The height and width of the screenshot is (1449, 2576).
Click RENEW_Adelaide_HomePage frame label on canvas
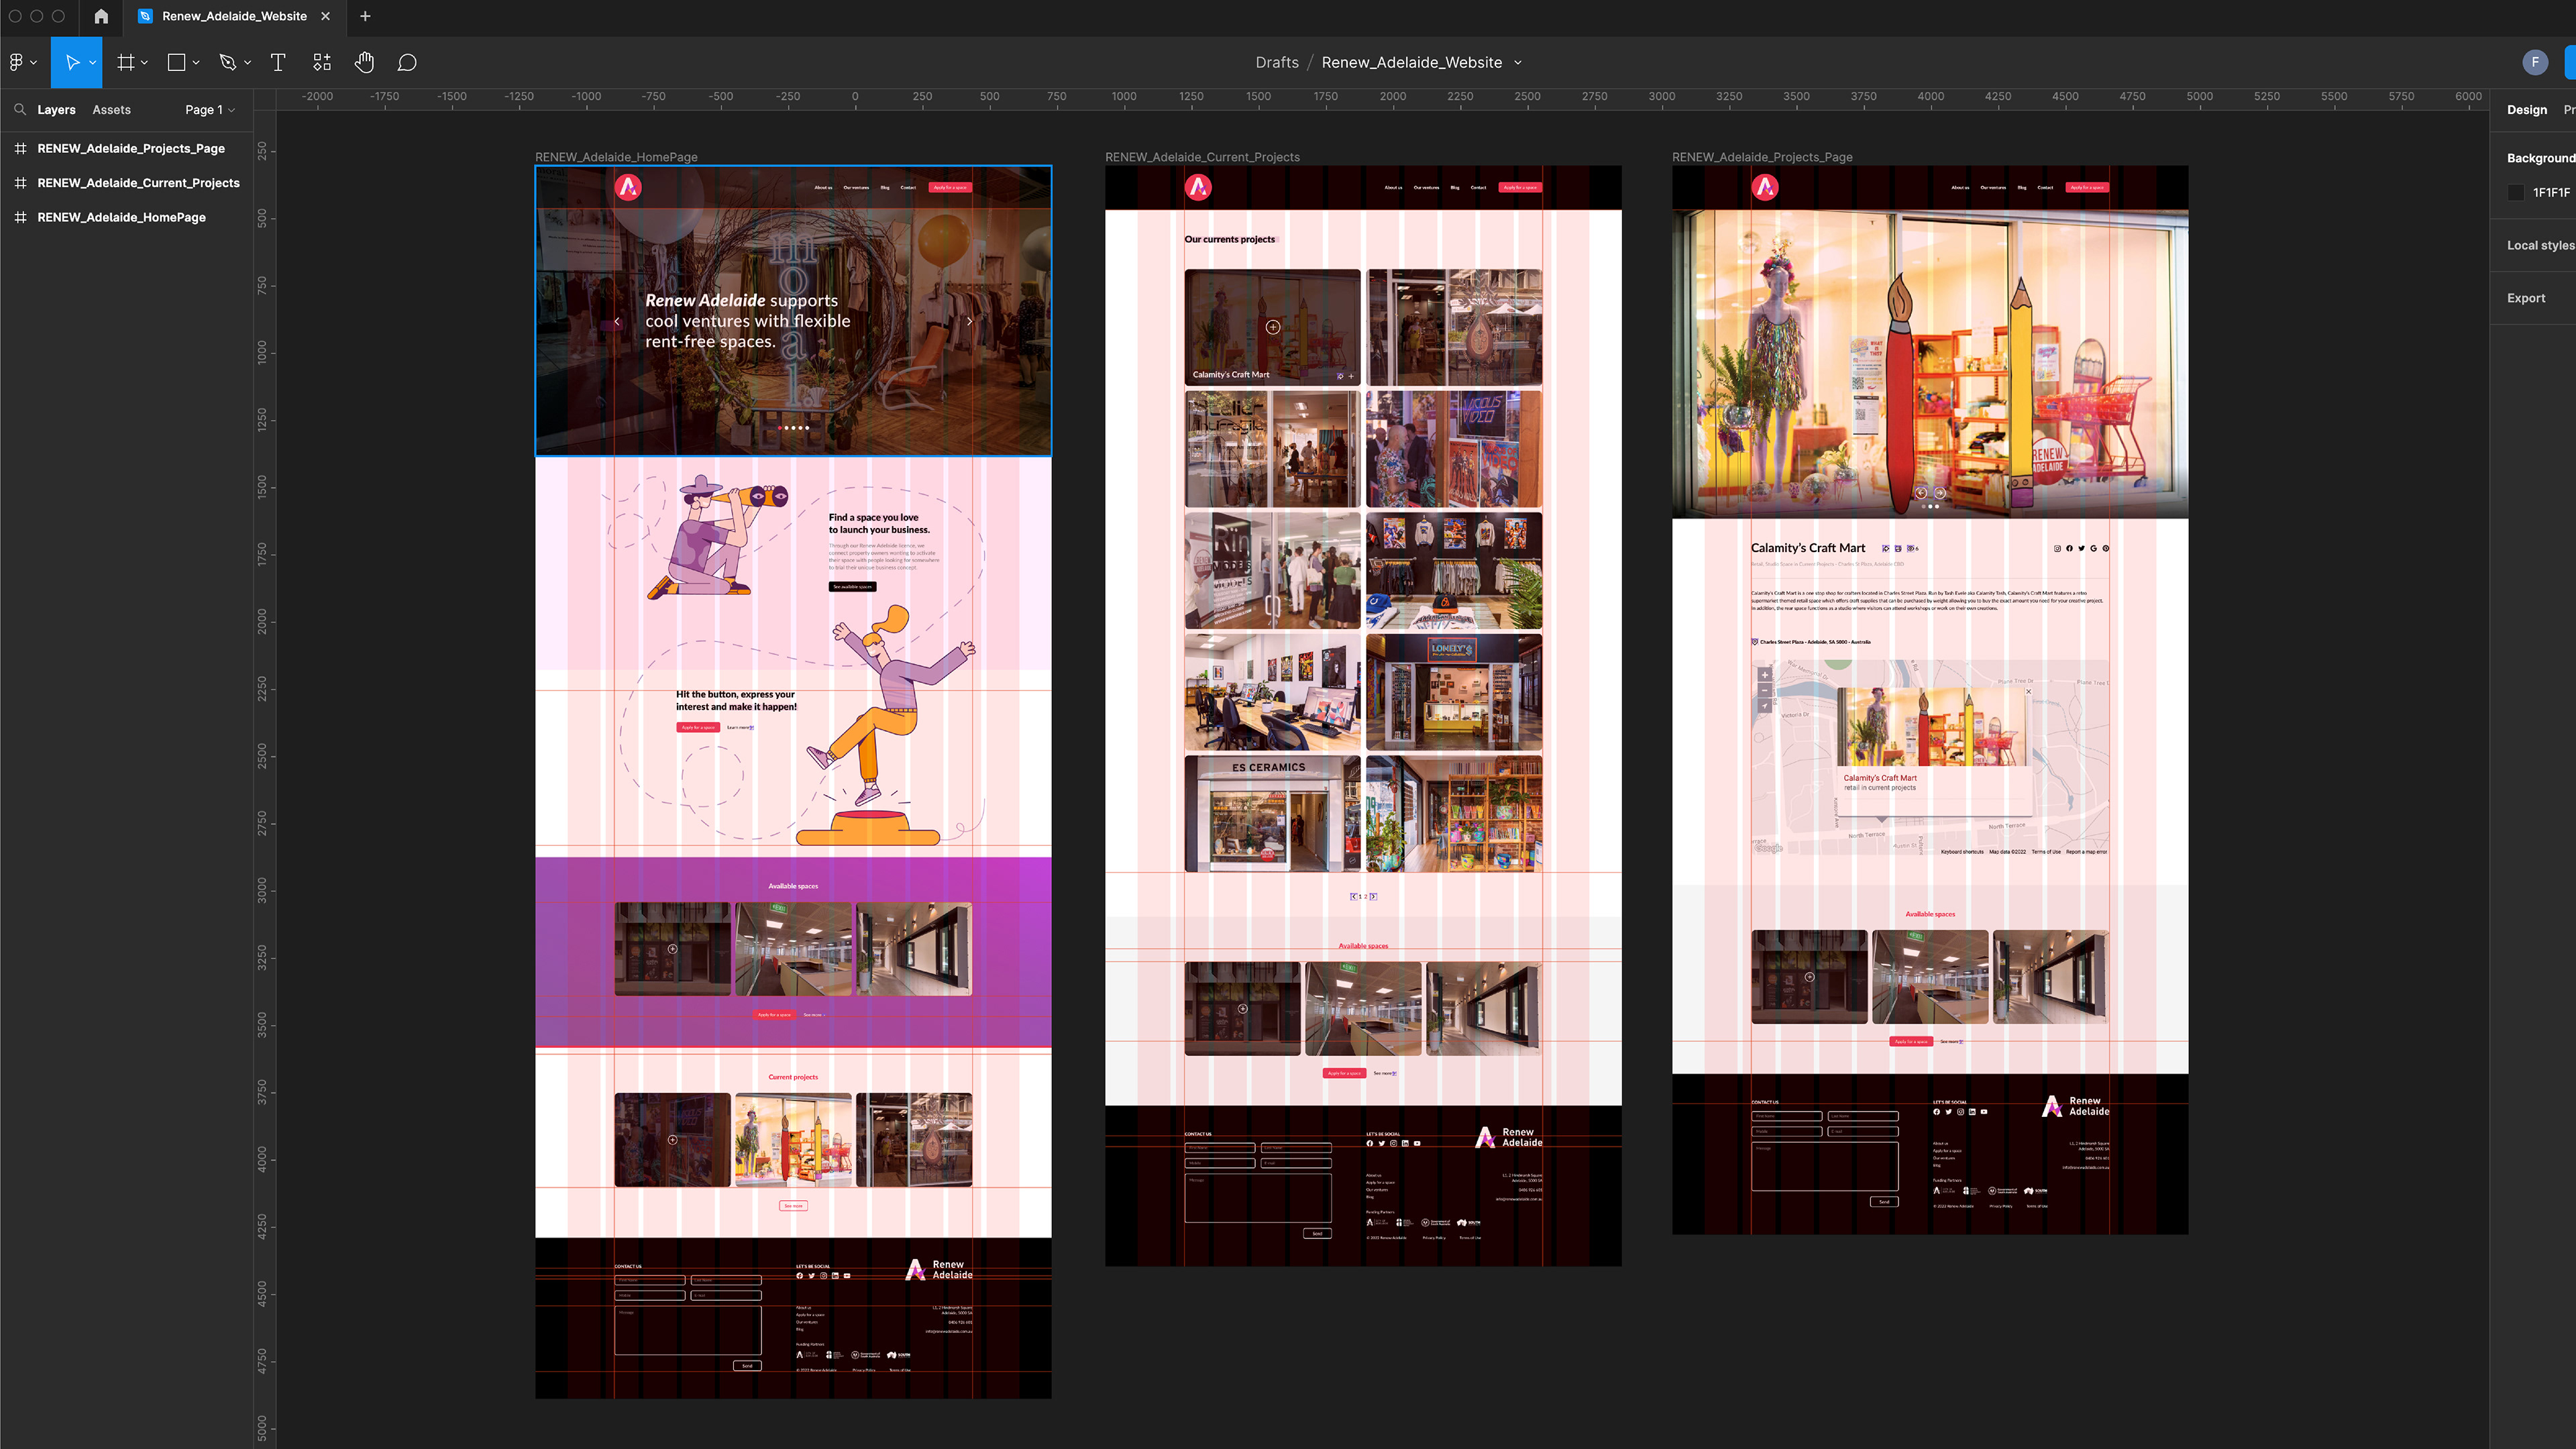(x=616, y=156)
